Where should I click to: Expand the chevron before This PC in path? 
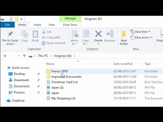click(35, 56)
